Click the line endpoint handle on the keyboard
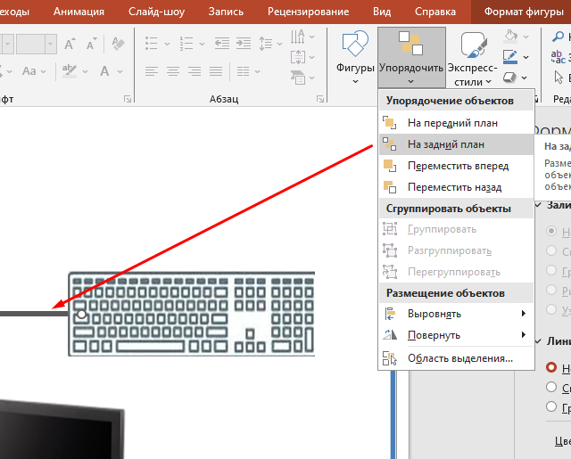Viewport: 571px width, 459px height. (81, 314)
